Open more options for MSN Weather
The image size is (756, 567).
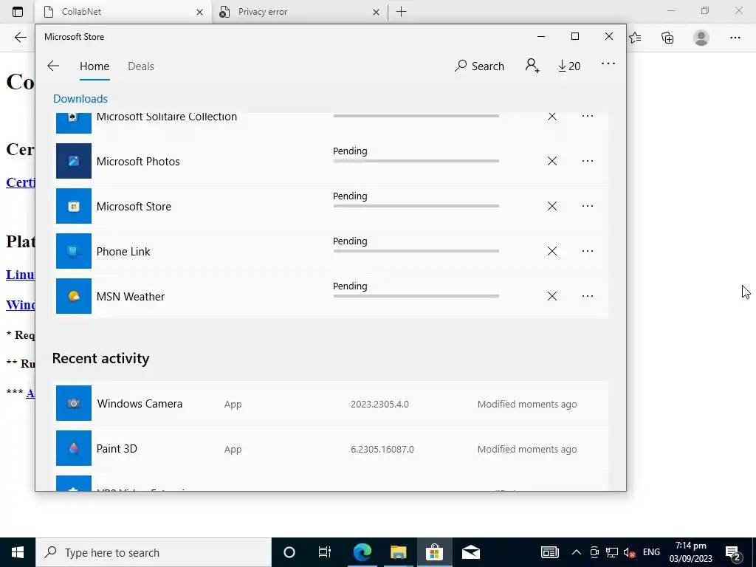(587, 296)
